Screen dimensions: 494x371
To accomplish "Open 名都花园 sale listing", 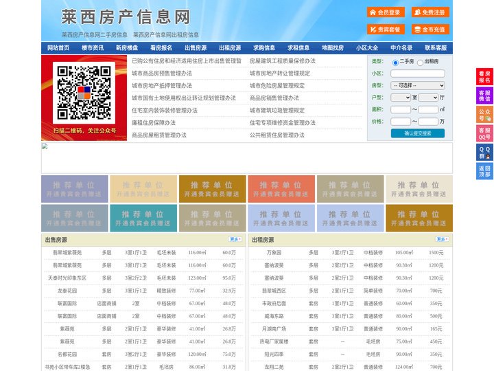I will click(x=67, y=355).
